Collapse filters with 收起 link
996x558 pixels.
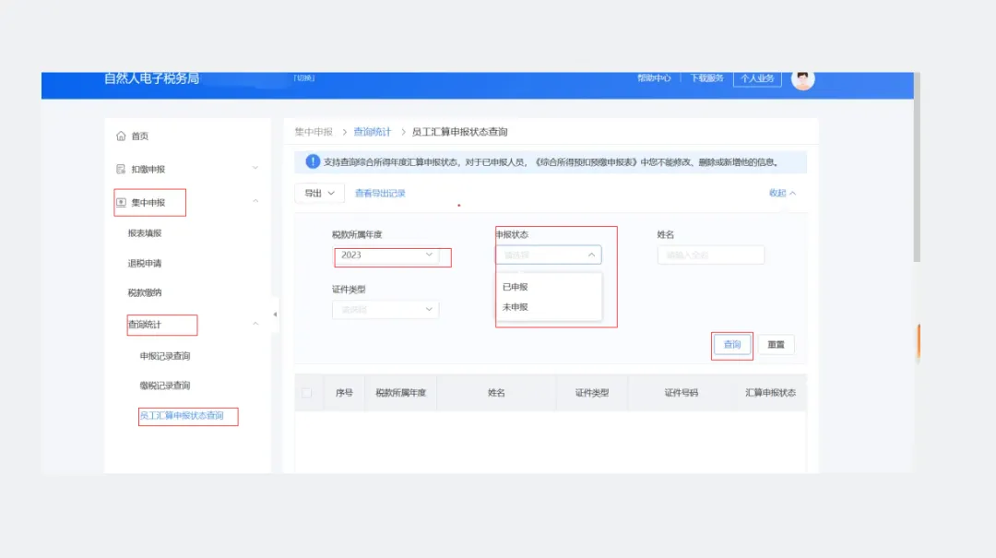pyautogui.click(x=782, y=193)
